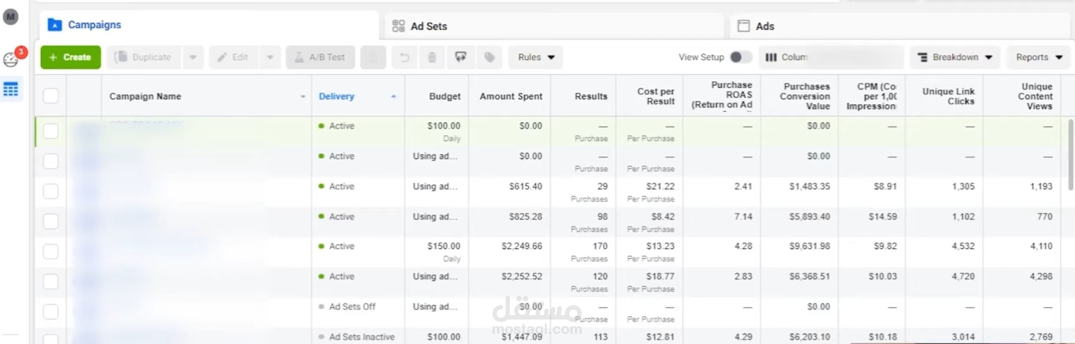Click the Campaign Name column header
Viewport: 1075px width, 344px height.
tap(145, 96)
